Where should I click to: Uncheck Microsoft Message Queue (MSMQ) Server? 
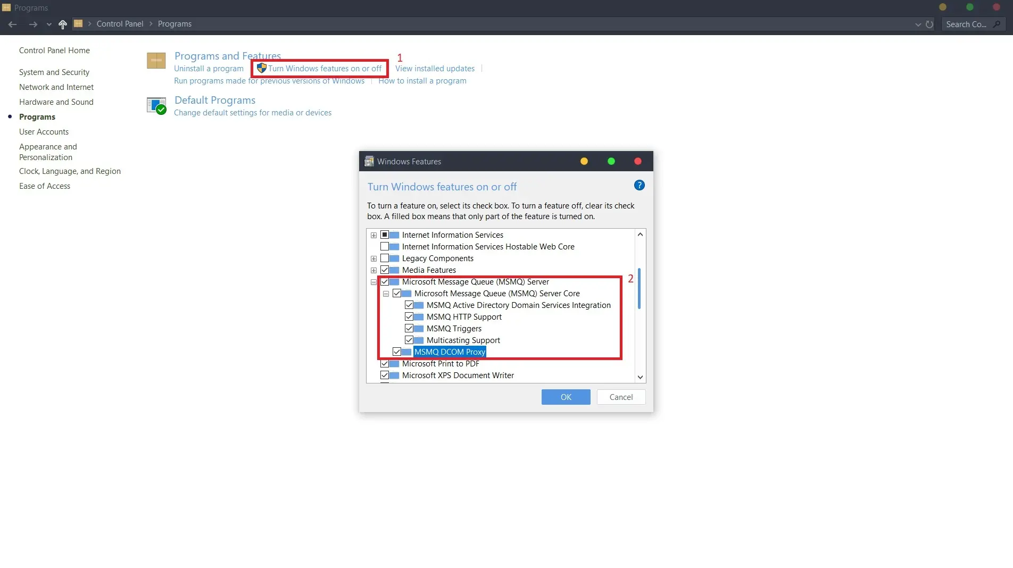click(x=385, y=281)
